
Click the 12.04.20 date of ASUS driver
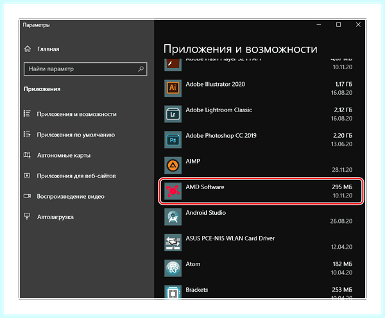341,247
